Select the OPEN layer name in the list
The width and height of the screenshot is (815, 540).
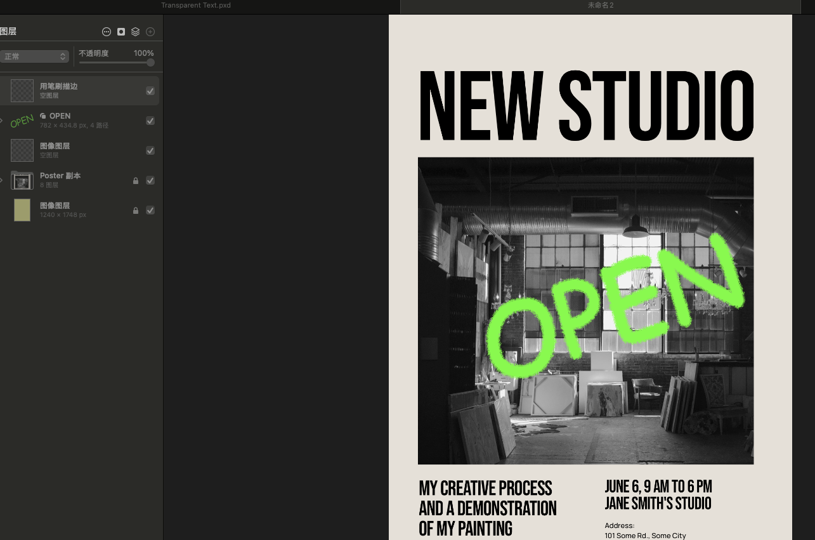point(60,116)
